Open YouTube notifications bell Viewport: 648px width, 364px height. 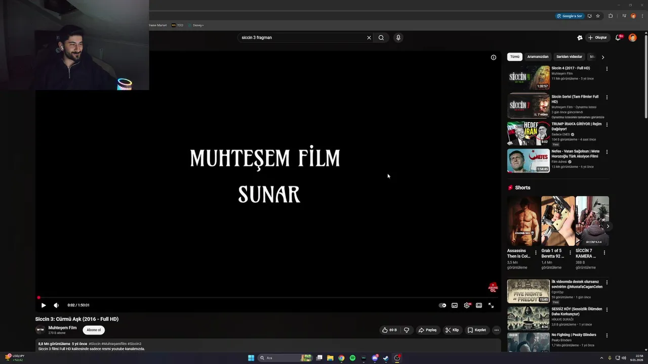pos(618,37)
